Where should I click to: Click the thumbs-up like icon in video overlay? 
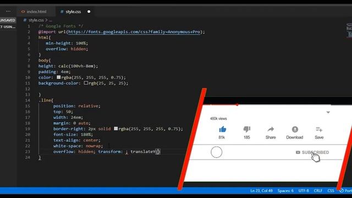coord(222,129)
